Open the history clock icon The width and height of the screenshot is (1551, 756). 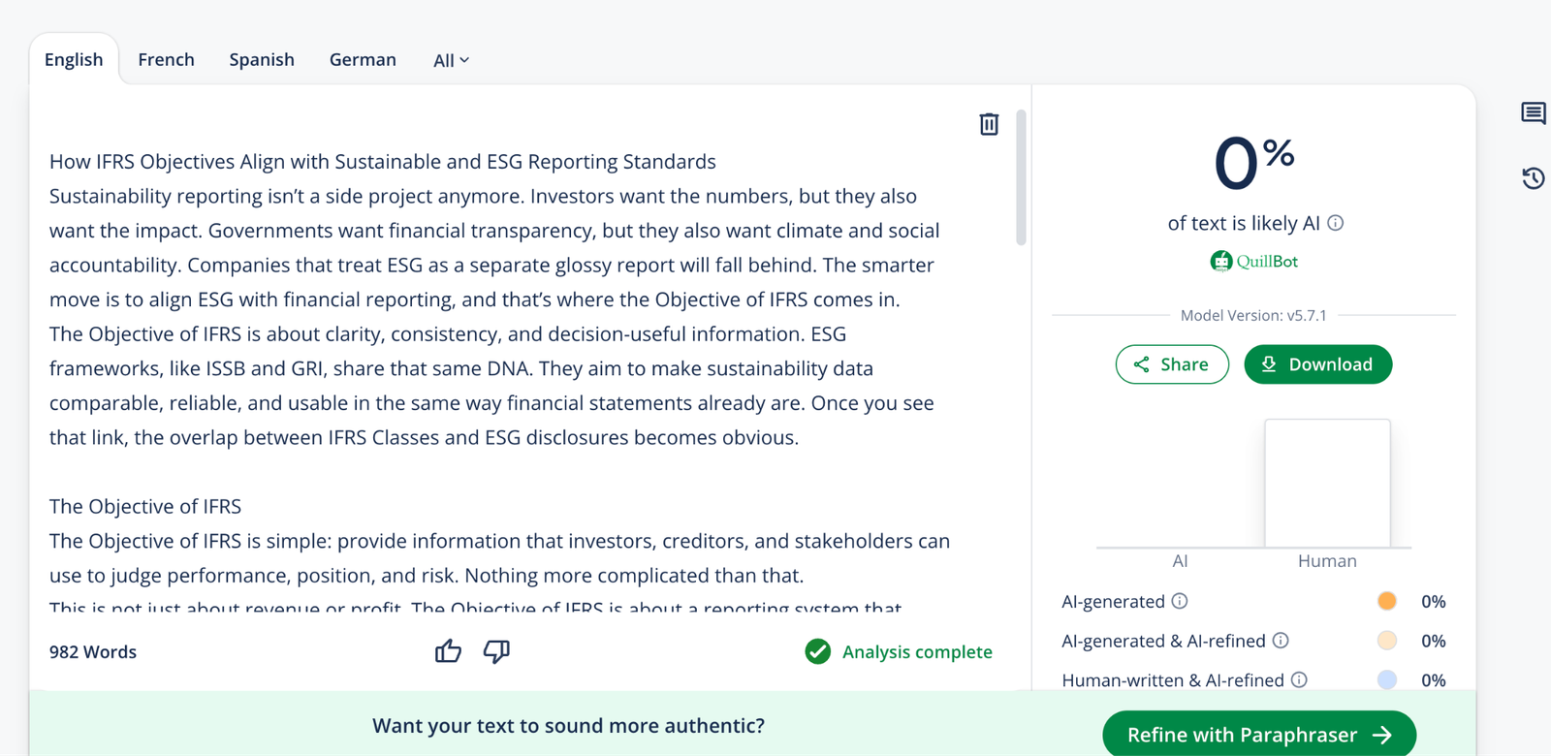point(1533,178)
